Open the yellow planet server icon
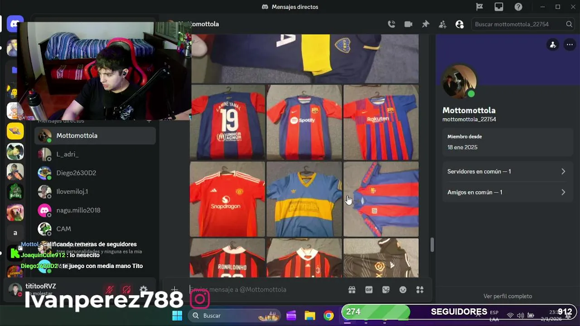Viewport: 580px width, 326px height. (15, 131)
